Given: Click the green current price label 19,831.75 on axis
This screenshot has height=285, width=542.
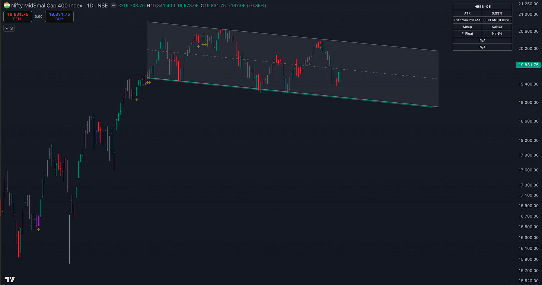Looking at the screenshot, I should click(x=528, y=65).
